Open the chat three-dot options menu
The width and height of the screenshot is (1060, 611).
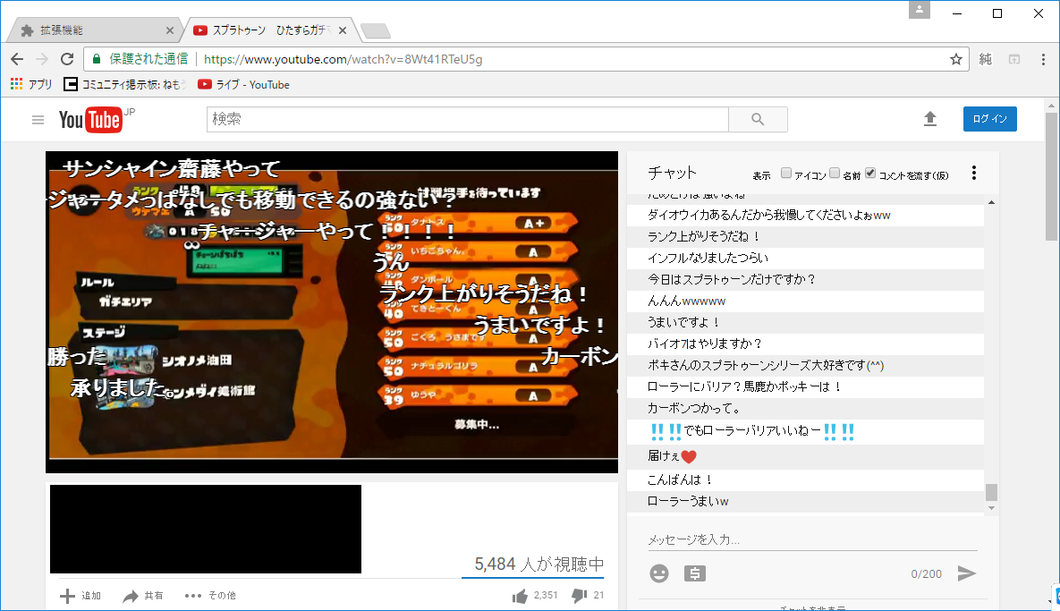(973, 173)
